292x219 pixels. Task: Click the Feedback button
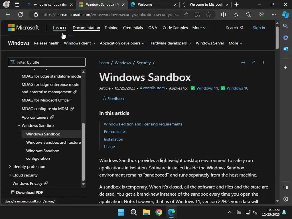113,98
